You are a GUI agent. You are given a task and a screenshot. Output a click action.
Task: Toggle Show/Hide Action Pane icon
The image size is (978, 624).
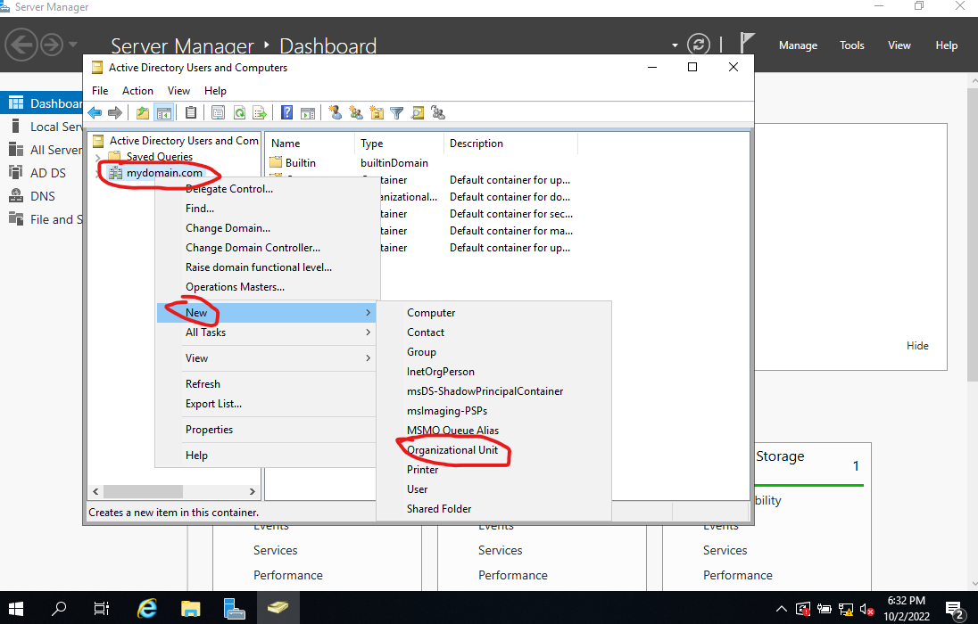pyautogui.click(x=308, y=113)
